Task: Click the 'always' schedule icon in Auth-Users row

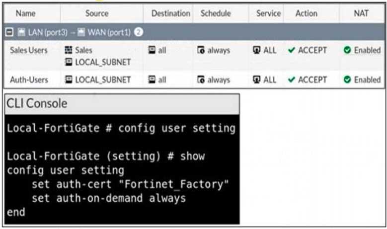Action: (201, 79)
